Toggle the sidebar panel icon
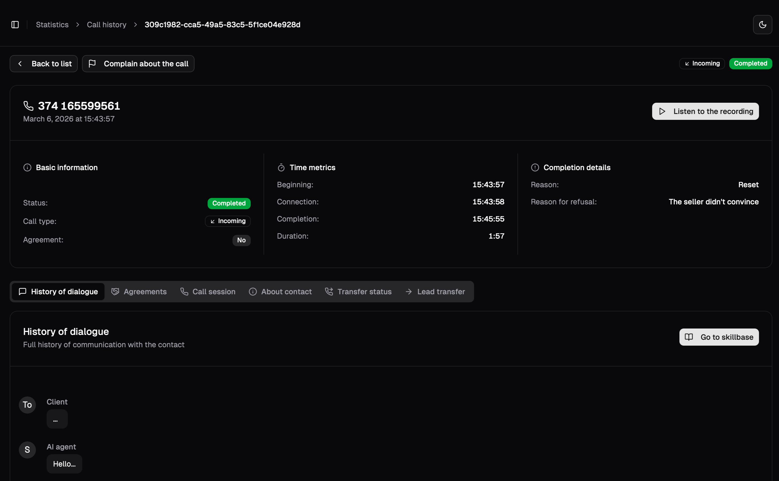This screenshot has width=779, height=481. coord(15,25)
